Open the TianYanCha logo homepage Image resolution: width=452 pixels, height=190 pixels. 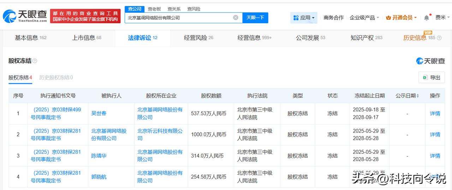pyautogui.click(x=25, y=16)
